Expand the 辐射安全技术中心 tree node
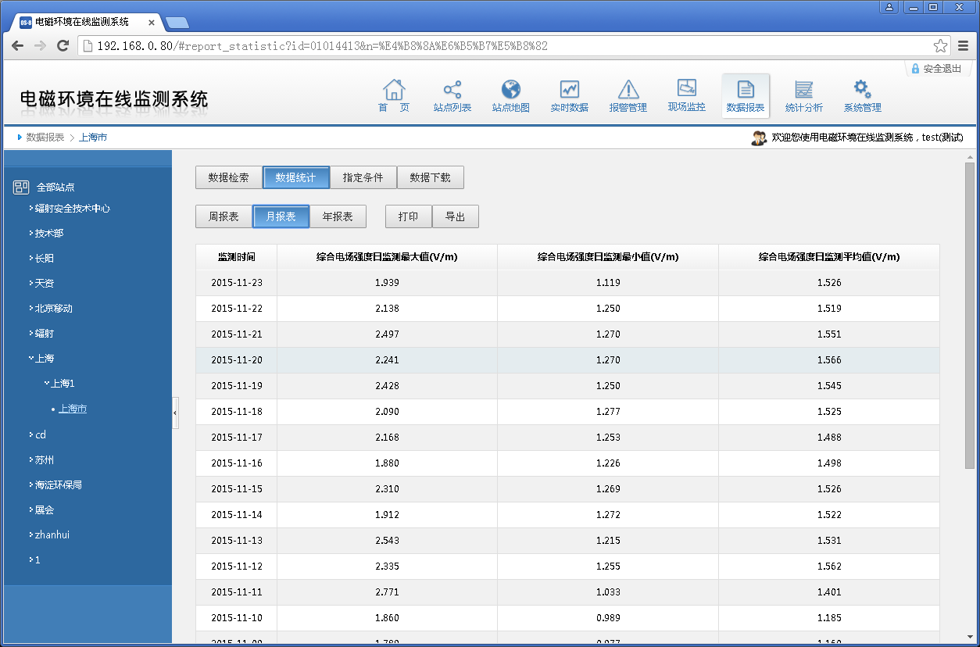Image resolution: width=980 pixels, height=647 pixels. (x=31, y=209)
